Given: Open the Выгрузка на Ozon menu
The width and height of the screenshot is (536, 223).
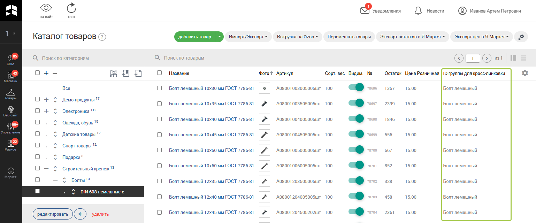Looking at the screenshot, I should (297, 37).
